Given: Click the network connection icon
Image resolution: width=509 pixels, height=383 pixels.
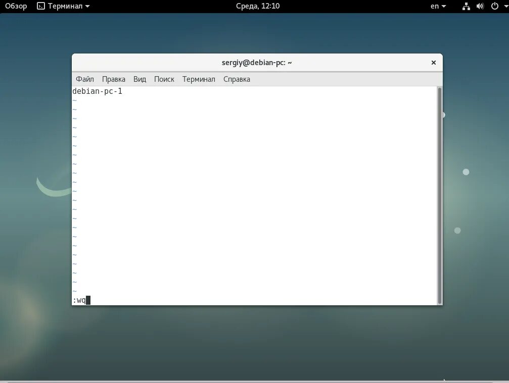Looking at the screenshot, I should tap(466, 6).
